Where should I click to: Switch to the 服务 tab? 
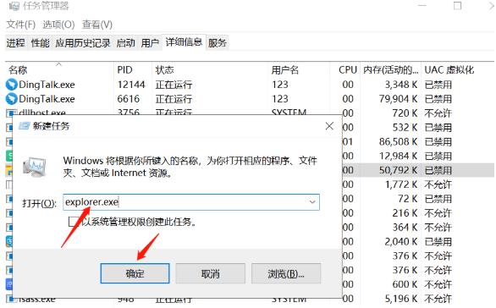[x=218, y=42]
